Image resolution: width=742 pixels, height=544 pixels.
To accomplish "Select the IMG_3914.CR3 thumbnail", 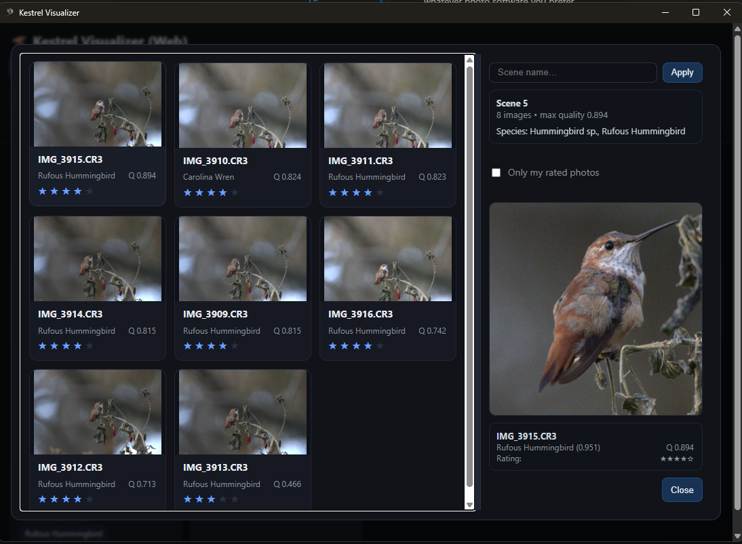I will click(97, 258).
